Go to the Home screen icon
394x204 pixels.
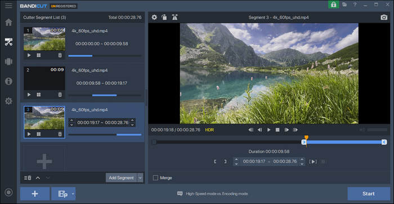(8, 22)
